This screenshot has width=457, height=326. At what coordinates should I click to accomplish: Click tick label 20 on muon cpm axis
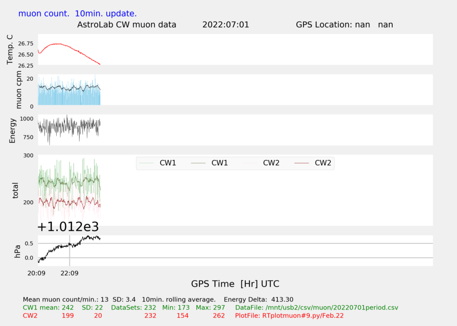[30, 78]
